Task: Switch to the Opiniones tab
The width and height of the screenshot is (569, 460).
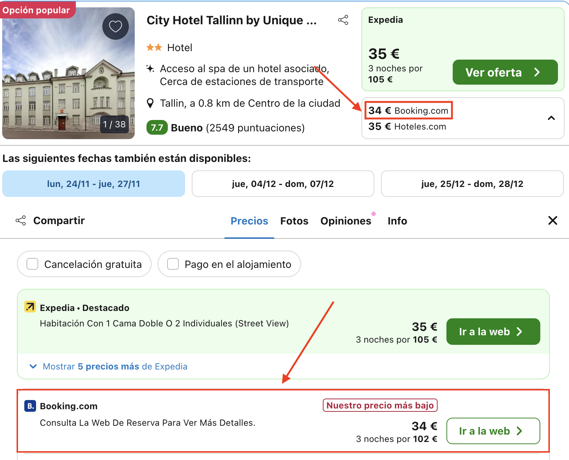Action: point(346,221)
